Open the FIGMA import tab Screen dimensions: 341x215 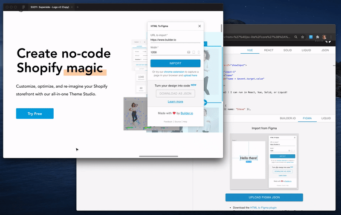(307, 118)
